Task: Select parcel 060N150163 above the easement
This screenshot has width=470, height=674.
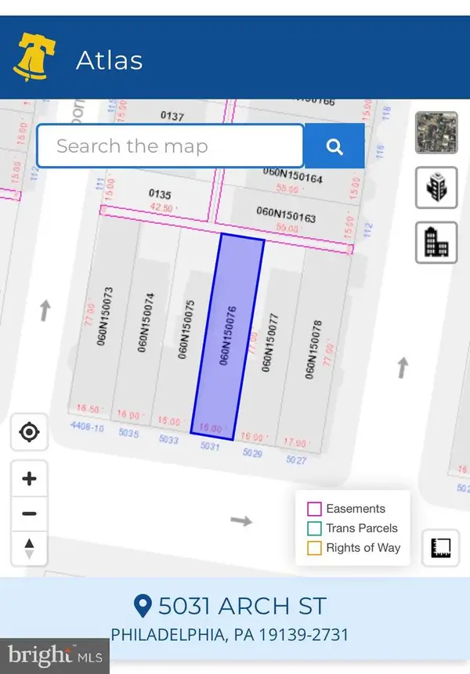Action: coord(286,213)
